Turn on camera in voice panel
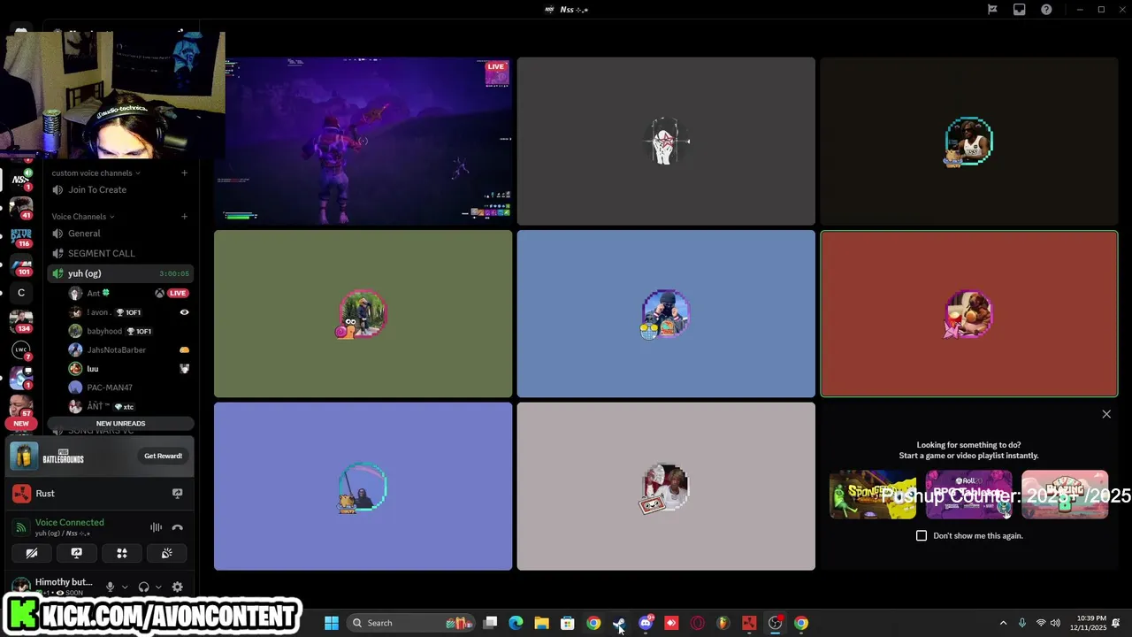Image resolution: width=1132 pixels, height=637 pixels. [x=32, y=553]
